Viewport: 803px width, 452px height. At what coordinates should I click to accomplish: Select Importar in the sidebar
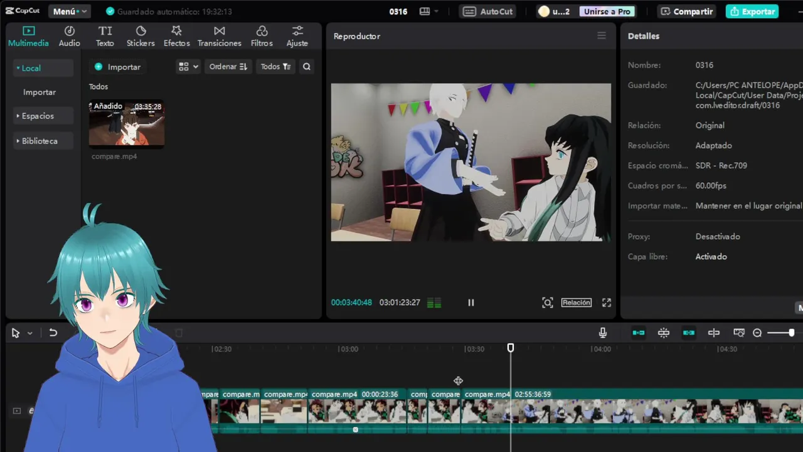click(40, 92)
